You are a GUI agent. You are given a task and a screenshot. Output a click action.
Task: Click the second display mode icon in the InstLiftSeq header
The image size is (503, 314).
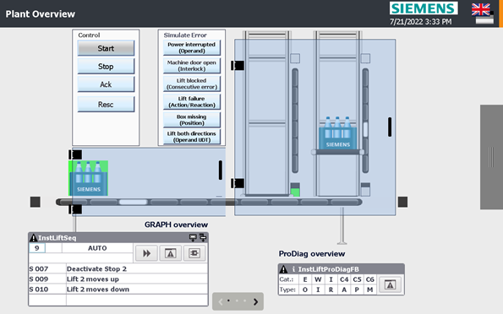[203, 237]
